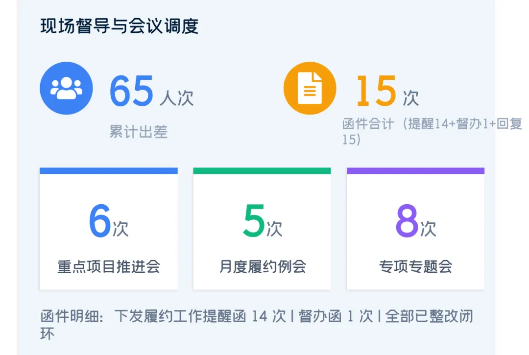Screen dimensions: 529x355
Task: Click the 函件明细 detail text line
Action: (257, 325)
